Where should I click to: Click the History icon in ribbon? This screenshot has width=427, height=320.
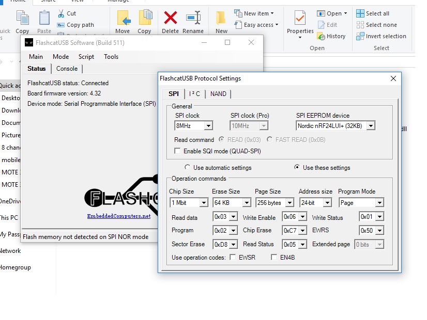tap(322, 37)
